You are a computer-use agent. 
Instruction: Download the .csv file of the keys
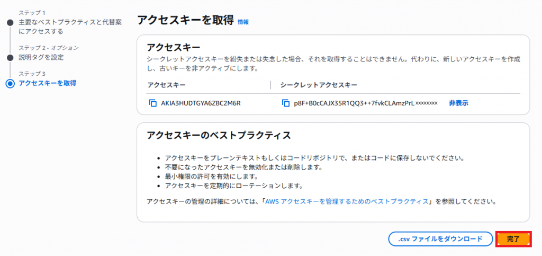(x=440, y=239)
